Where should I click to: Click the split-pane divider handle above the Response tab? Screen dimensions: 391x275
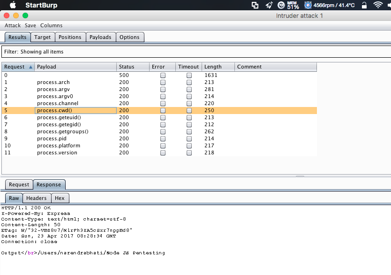coord(300,176)
